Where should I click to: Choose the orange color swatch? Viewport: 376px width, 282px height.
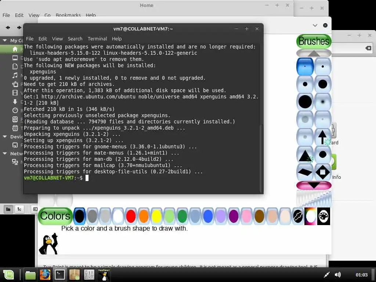(x=144, y=216)
